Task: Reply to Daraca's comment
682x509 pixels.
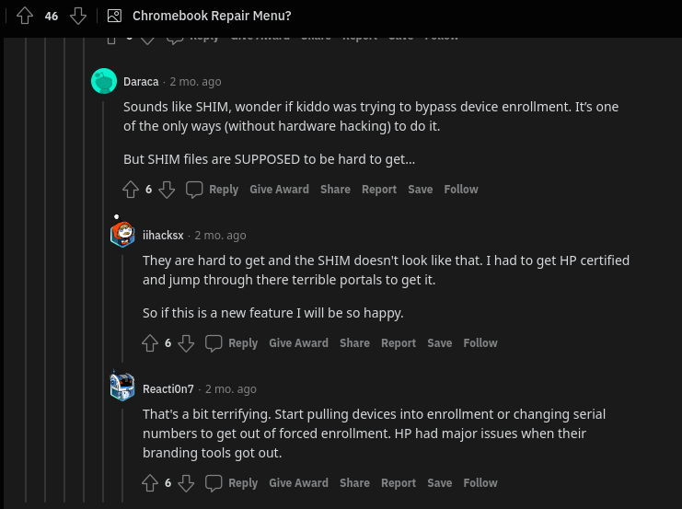Action: pos(213,190)
